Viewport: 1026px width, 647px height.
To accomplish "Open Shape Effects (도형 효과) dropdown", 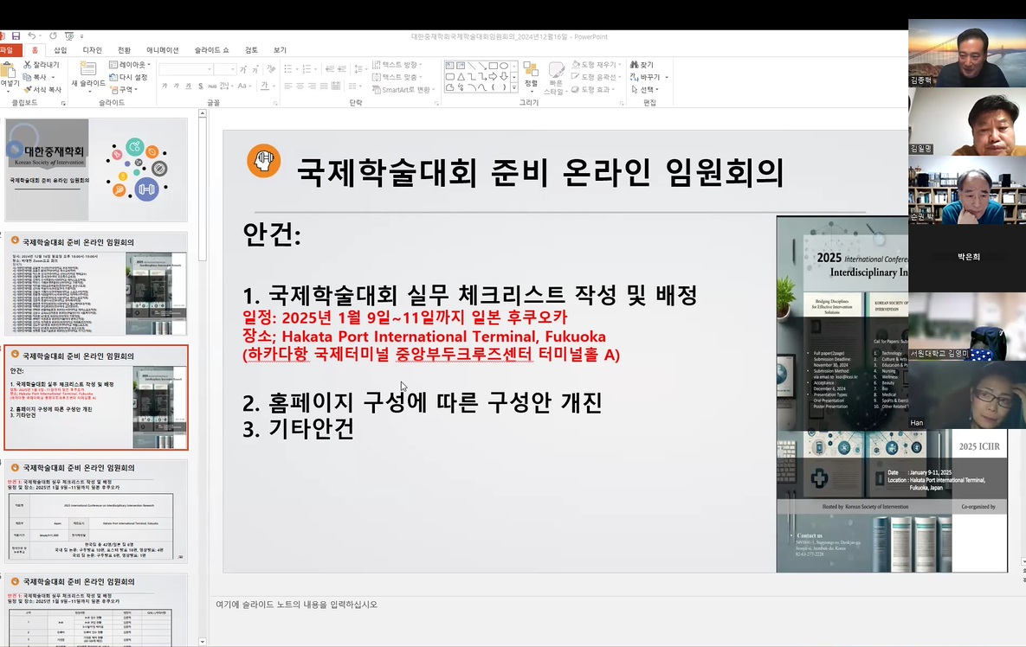I will 593,90.
